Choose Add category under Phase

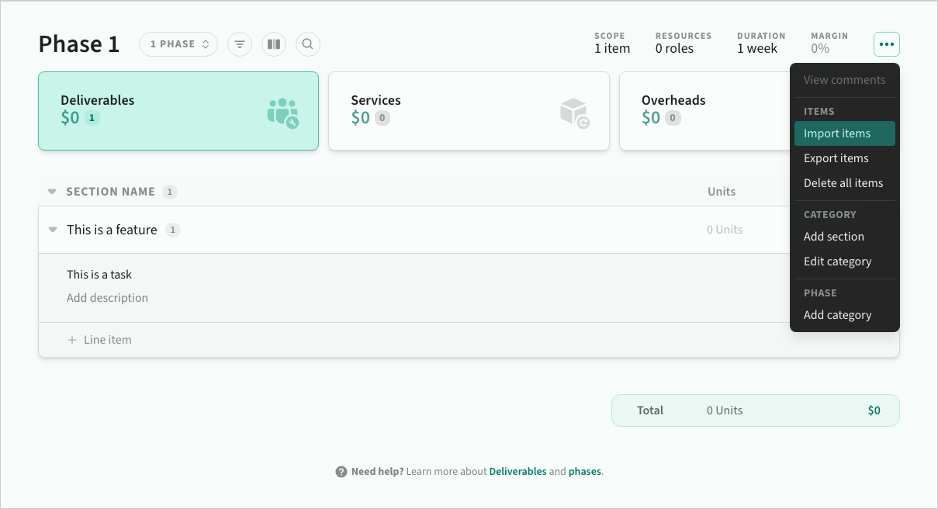point(837,315)
